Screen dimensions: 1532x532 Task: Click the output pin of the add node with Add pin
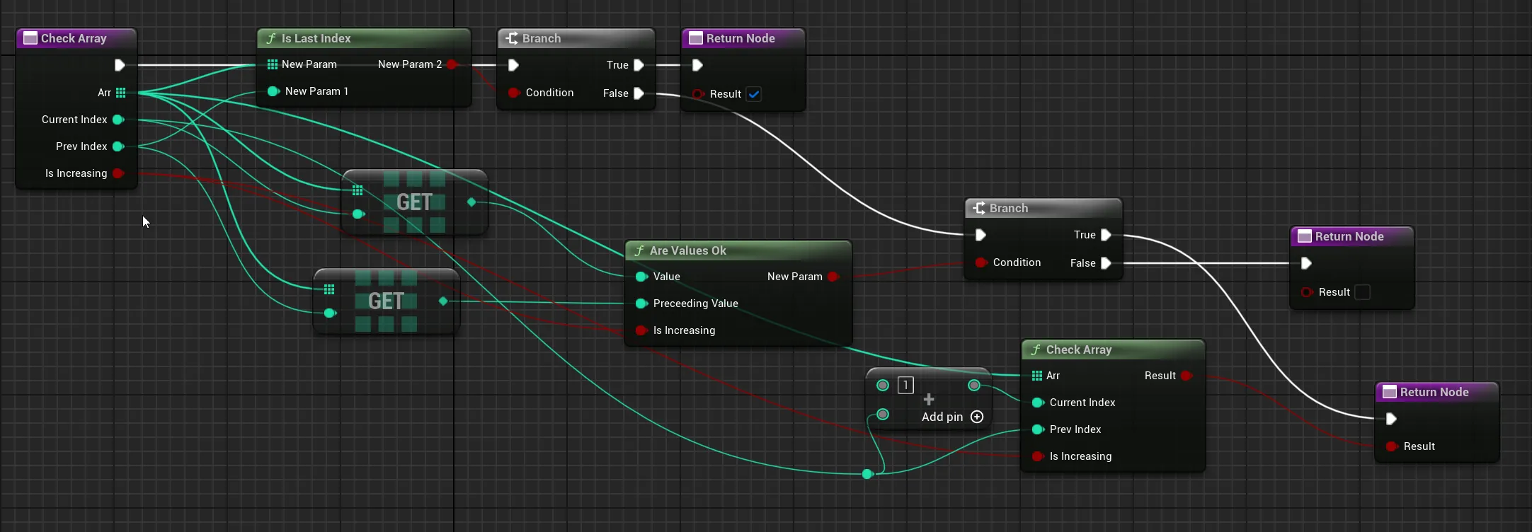[x=974, y=386]
